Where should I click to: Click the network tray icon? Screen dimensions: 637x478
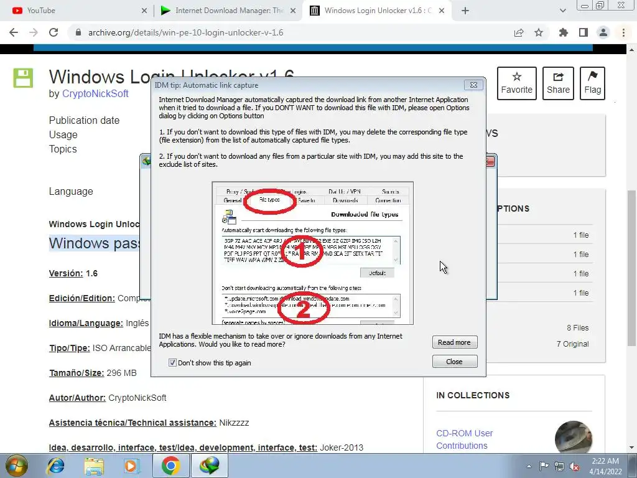tap(559, 466)
